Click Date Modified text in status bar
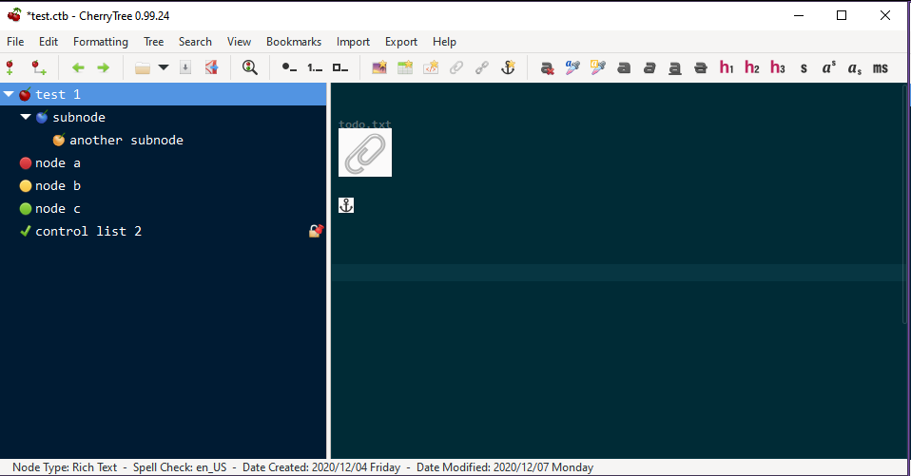911x476 pixels. (505, 467)
